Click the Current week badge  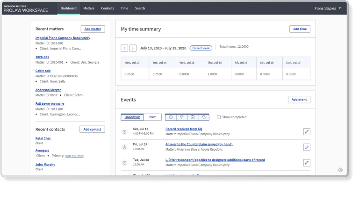pos(201,48)
